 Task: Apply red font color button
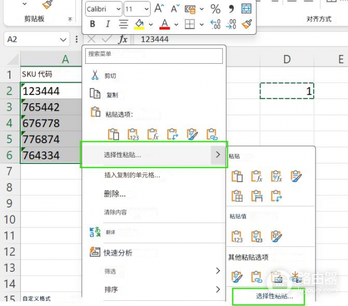pos(165,24)
